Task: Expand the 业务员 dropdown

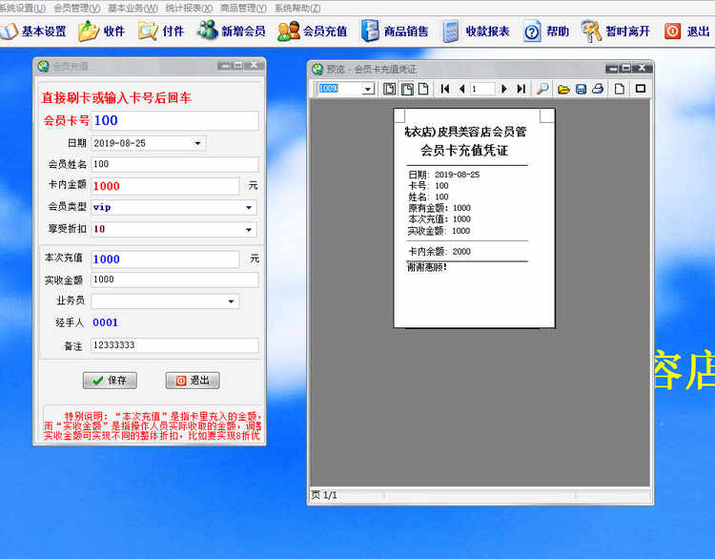Action: click(232, 301)
